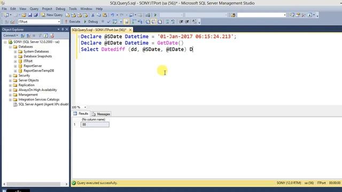
Task: Click the Paste clipboard icon
Action: tap(105, 15)
